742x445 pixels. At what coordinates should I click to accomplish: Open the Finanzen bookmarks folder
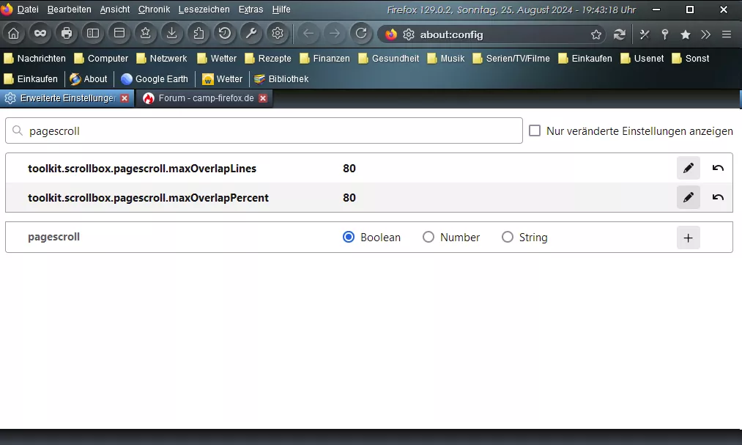[x=325, y=58]
